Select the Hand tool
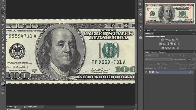 (3, 73)
